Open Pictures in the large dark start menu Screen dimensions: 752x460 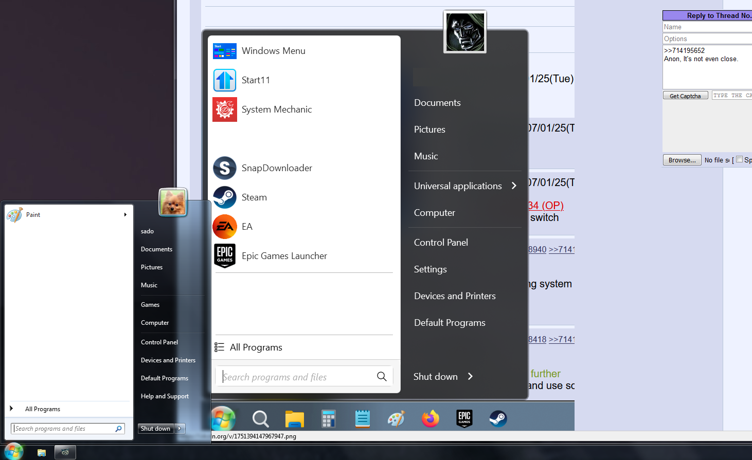click(429, 130)
